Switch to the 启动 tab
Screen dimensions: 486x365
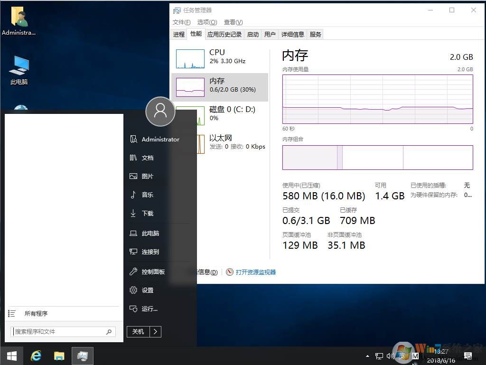pos(253,34)
